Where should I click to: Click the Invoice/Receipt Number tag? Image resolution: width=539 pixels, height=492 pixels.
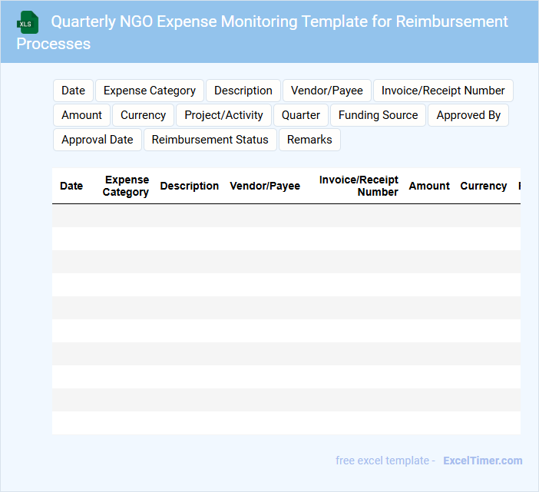pyautogui.click(x=443, y=91)
